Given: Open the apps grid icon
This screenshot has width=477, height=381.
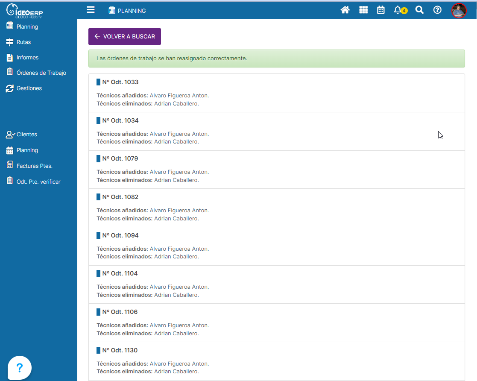Looking at the screenshot, I should (363, 10).
